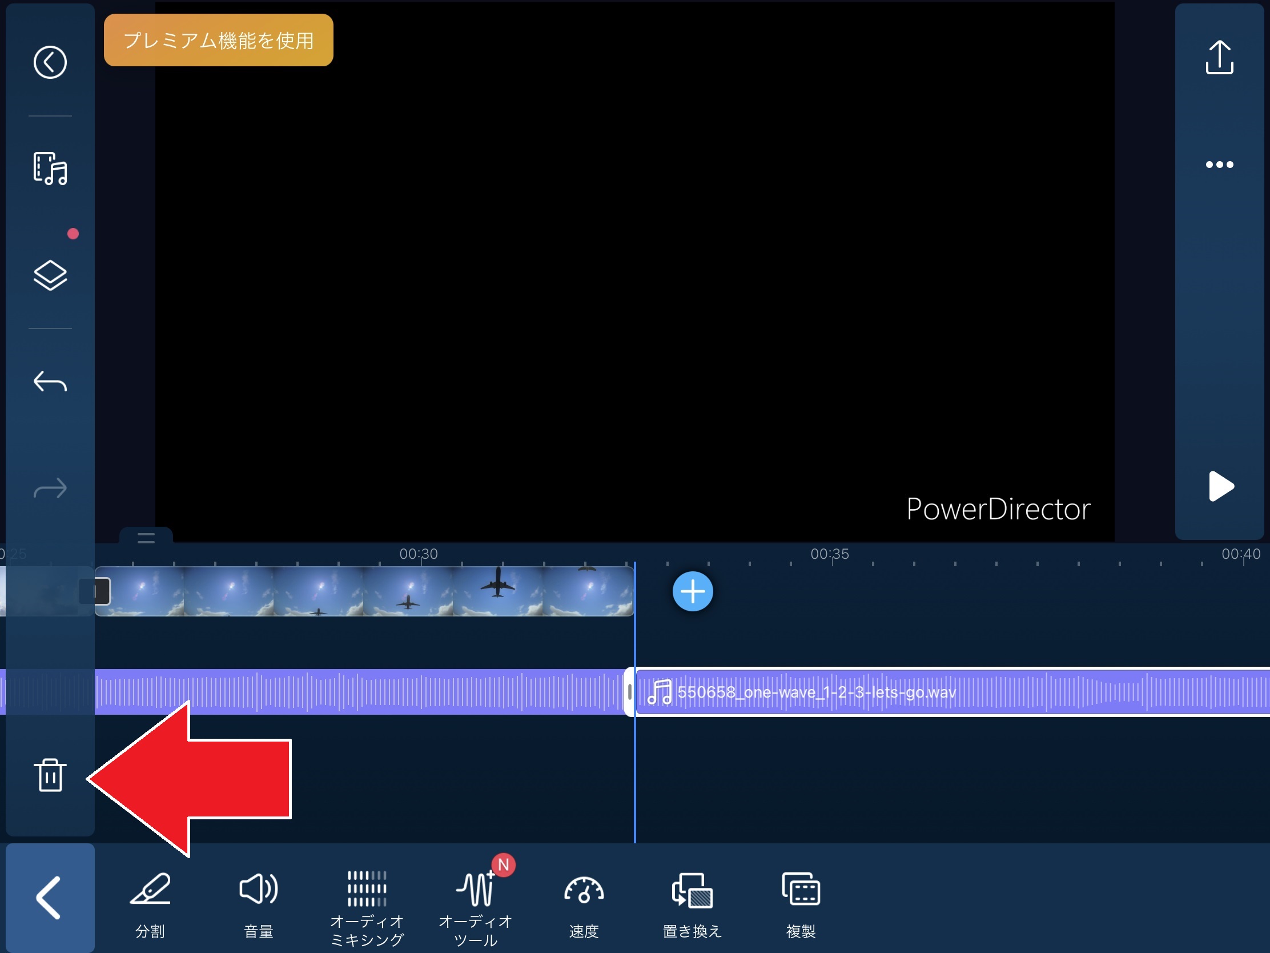Open the three-dot more options menu
Screen dimensions: 1270x953
click(1219, 165)
